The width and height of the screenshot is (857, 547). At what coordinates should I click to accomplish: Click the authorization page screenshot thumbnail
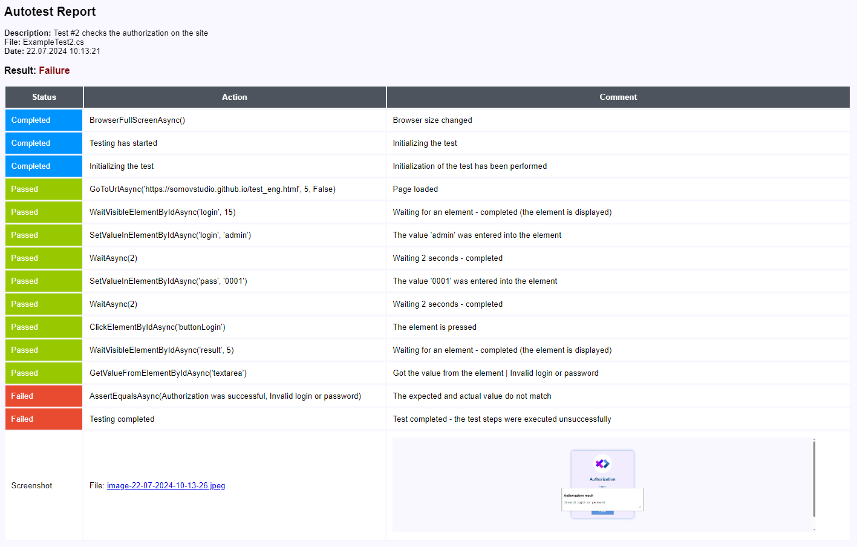tap(602, 485)
